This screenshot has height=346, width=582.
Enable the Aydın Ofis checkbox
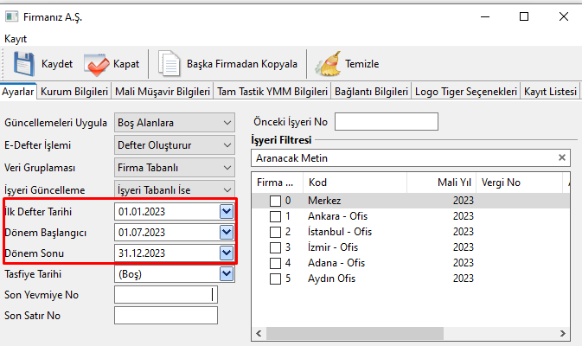pyautogui.click(x=275, y=279)
